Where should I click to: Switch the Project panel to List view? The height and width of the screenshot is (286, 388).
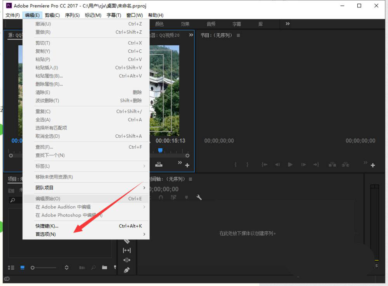coord(11,267)
